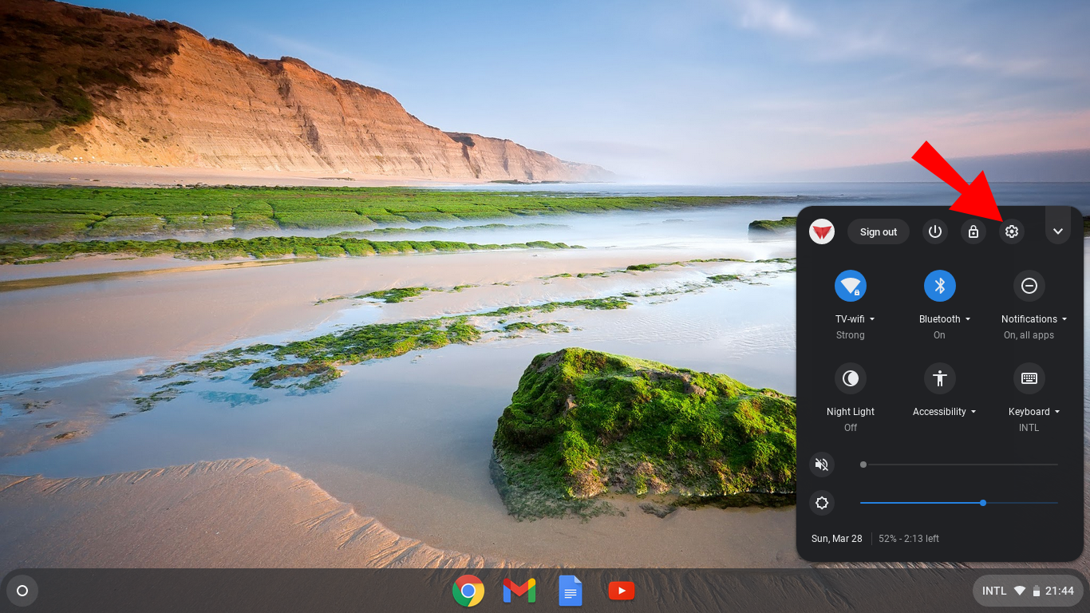Viewport: 1090px width, 613px height.
Task: Open the Bluetooth devices dropdown
Action: [945, 318]
